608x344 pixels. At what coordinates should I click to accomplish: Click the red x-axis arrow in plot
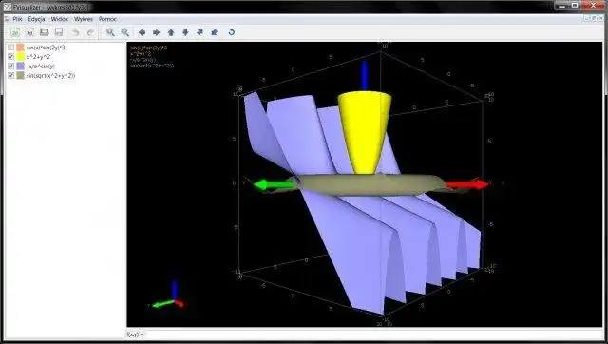click(x=467, y=184)
